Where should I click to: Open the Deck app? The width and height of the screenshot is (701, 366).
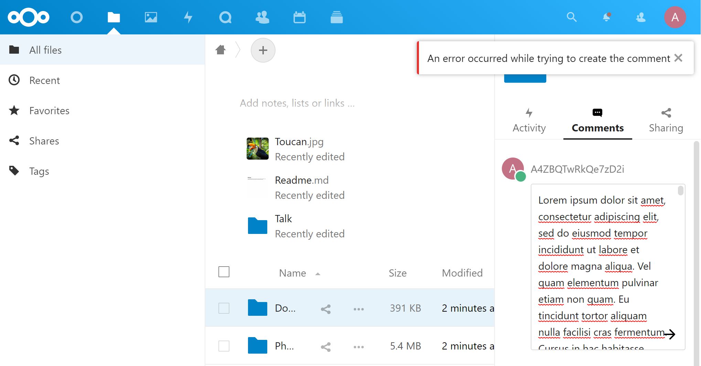tap(336, 17)
